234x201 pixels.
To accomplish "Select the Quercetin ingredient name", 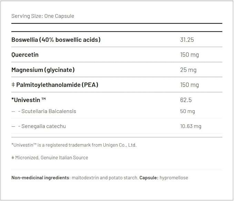I will (x=25, y=55).
